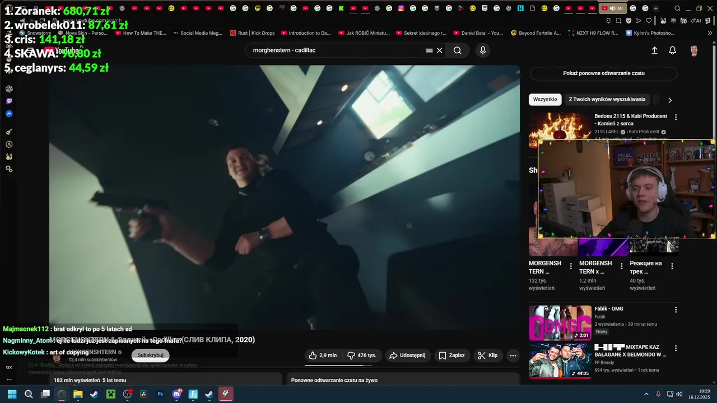717x403 pixels.
Task: Open Messenger in the Opera sidebar
Action: (x=9, y=114)
